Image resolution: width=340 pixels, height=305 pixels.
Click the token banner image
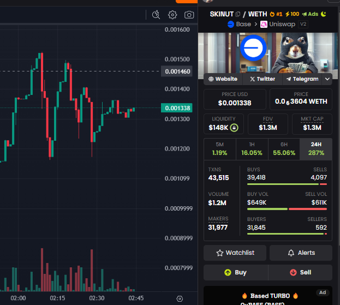[x=268, y=53]
